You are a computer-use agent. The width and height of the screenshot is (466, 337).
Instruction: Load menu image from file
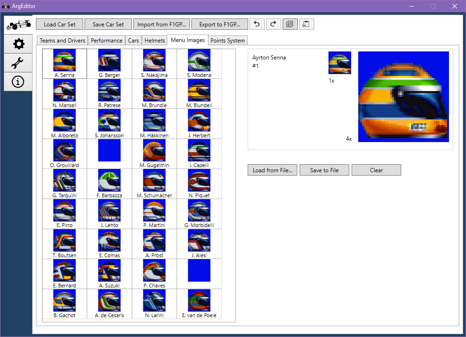tap(273, 170)
